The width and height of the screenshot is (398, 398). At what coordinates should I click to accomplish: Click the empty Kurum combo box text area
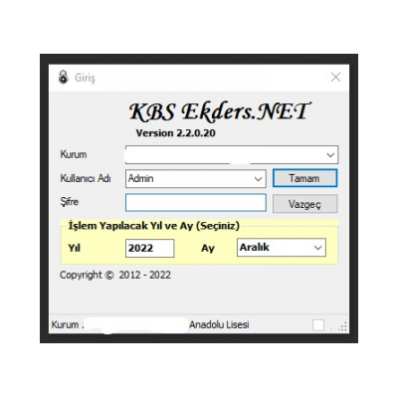pyautogui.click(x=225, y=155)
